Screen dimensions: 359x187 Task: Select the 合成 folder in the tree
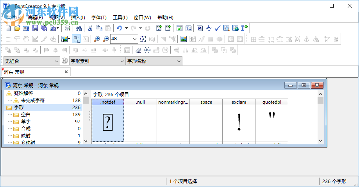coord(26,129)
